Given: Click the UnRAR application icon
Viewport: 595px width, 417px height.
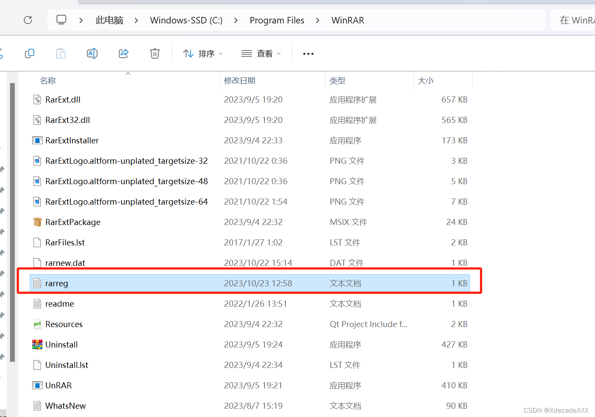Looking at the screenshot, I should 37,385.
